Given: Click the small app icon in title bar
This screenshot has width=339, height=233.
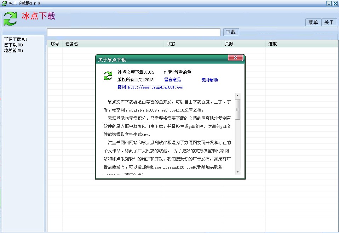Looking at the screenshot, I should (x=4, y=3).
